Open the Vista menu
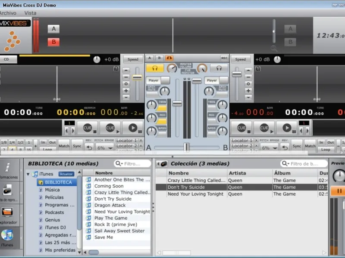Screen dimensions: 345x258 [30, 13]
